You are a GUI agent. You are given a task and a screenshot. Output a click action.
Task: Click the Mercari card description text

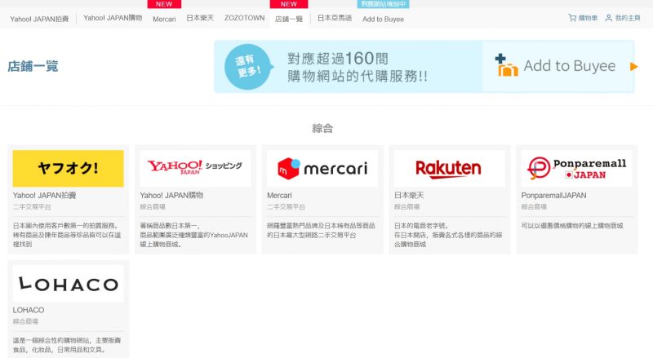coord(321,230)
